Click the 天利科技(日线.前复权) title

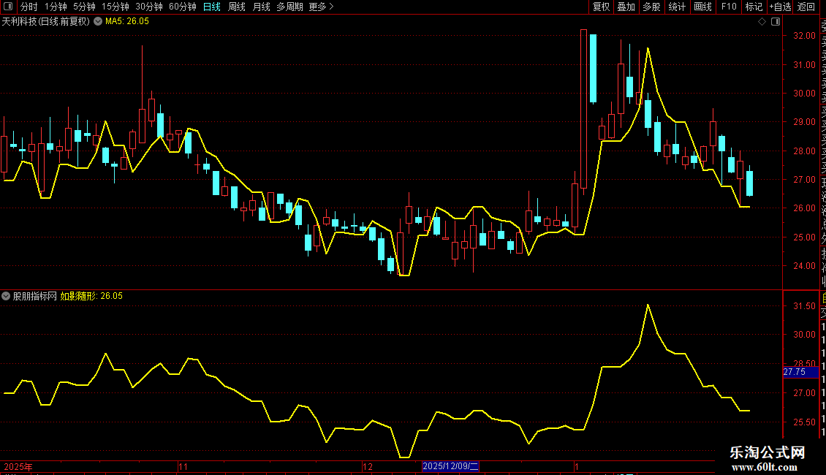pyautogui.click(x=46, y=22)
